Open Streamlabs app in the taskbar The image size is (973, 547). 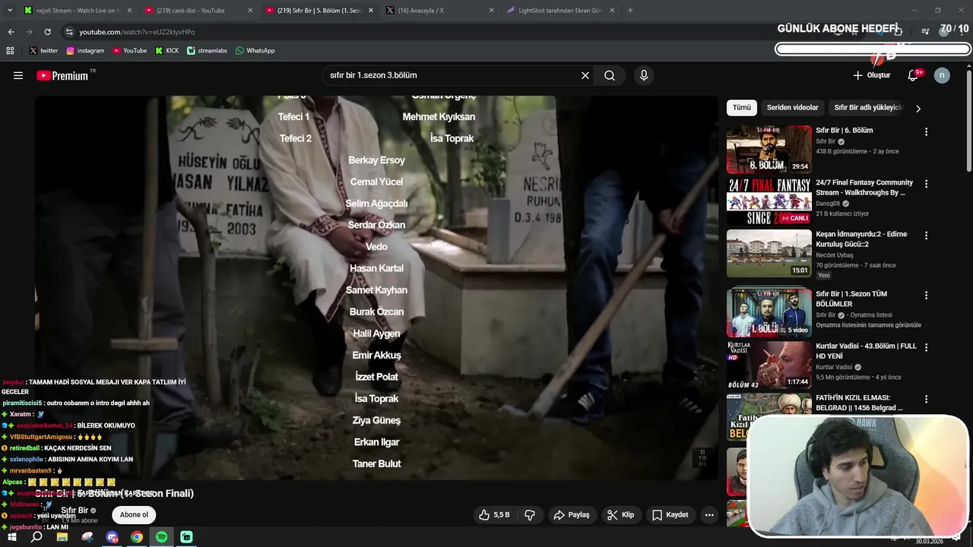[x=186, y=537]
